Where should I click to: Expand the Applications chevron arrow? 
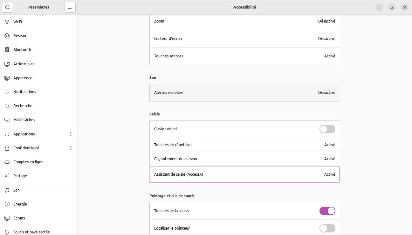coord(71,134)
